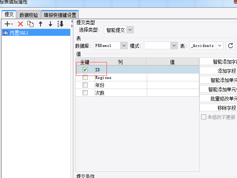237x178 pixels.
Task: Click the 值 column header
Action: 173,62
